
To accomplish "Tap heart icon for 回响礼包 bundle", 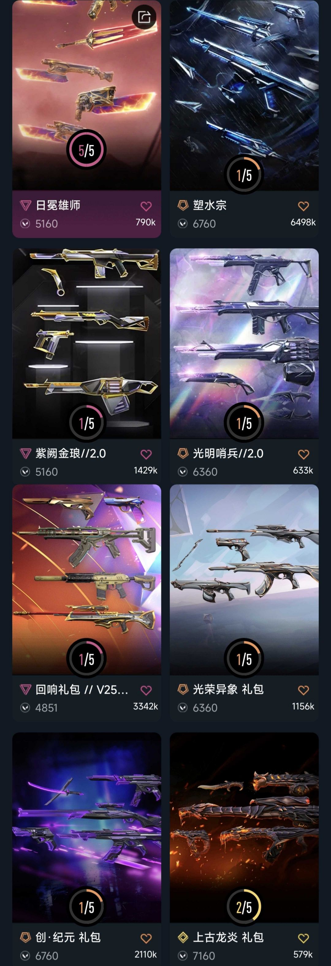I will (x=146, y=690).
